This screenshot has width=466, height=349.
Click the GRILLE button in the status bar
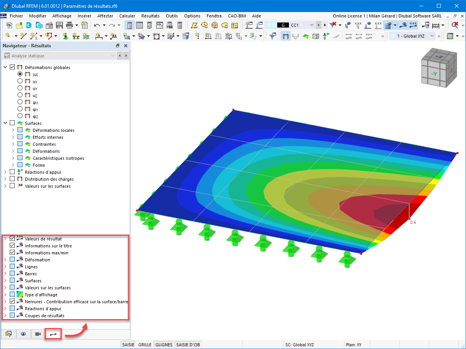(145, 344)
